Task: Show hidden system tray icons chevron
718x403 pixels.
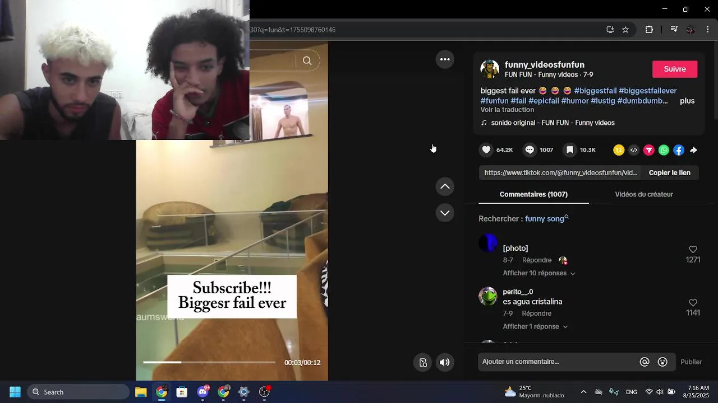Action: tap(583, 392)
